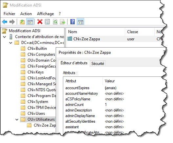The image size is (173, 143).
Task: Open Help with blue question mark icon
Action: [x=73, y=22]
